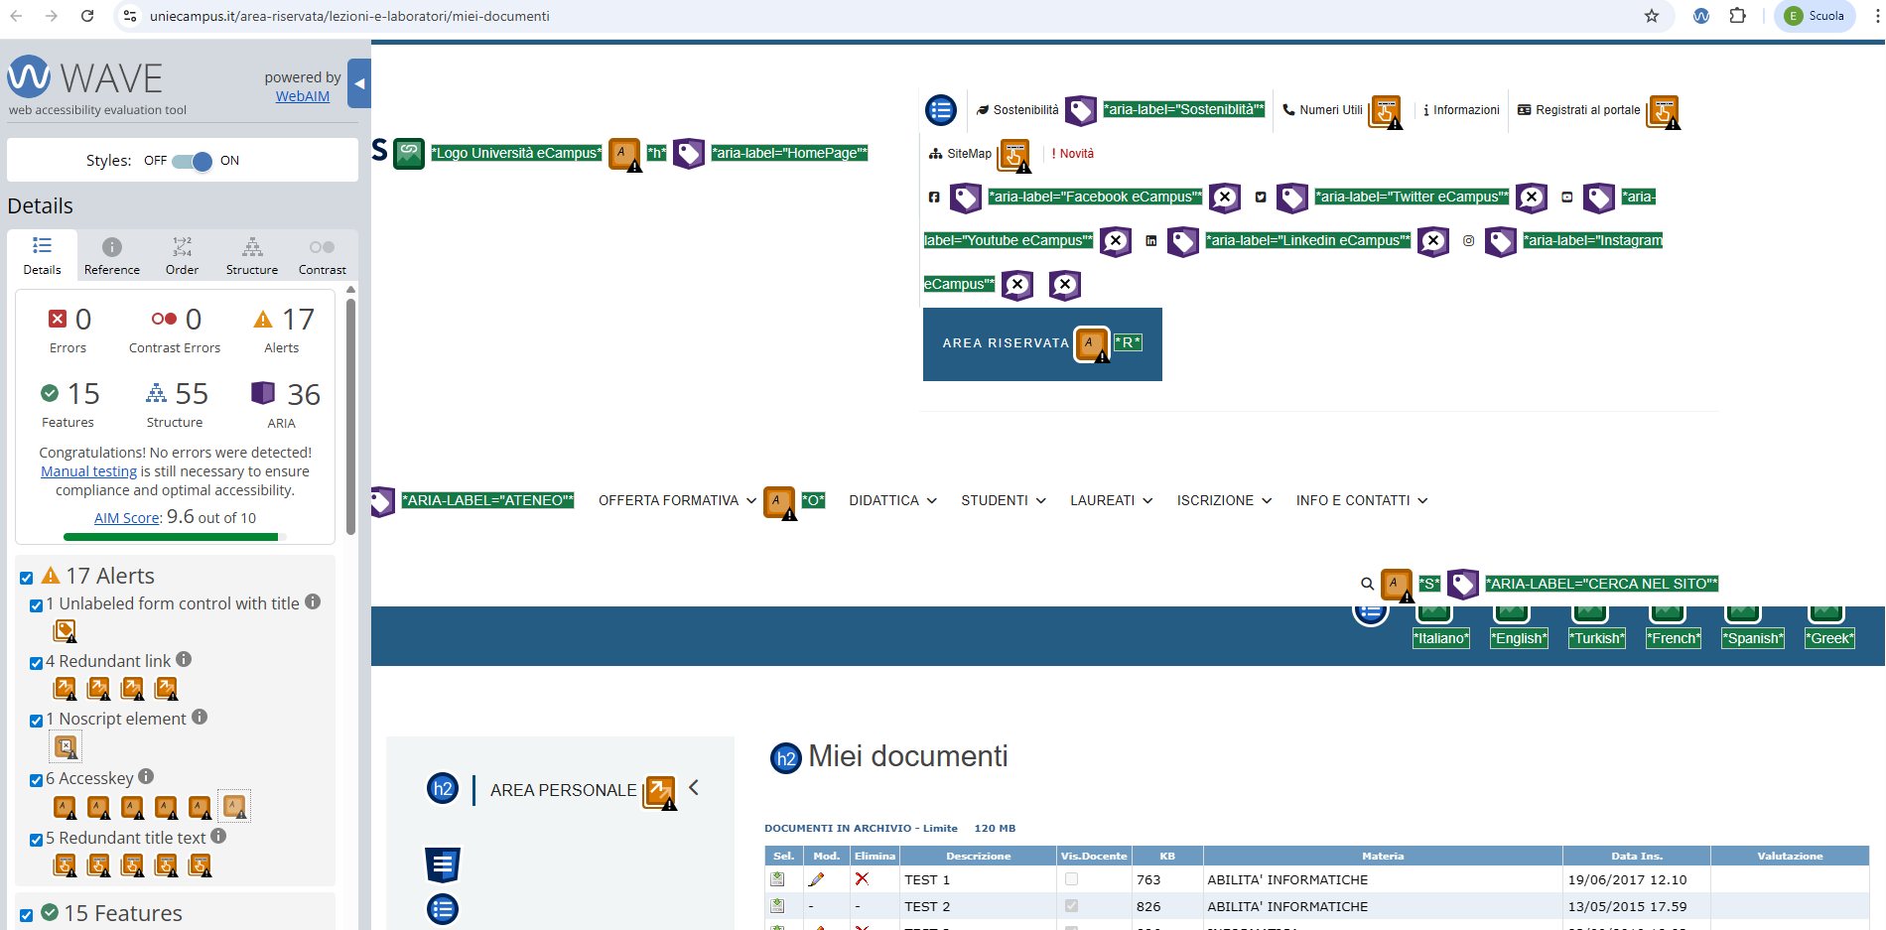Uncheck the 17 Alerts checkbox
1886x930 pixels.
click(x=27, y=578)
